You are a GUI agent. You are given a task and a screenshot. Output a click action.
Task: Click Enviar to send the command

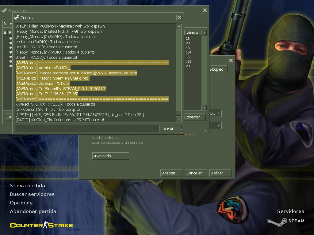pos(171,129)
